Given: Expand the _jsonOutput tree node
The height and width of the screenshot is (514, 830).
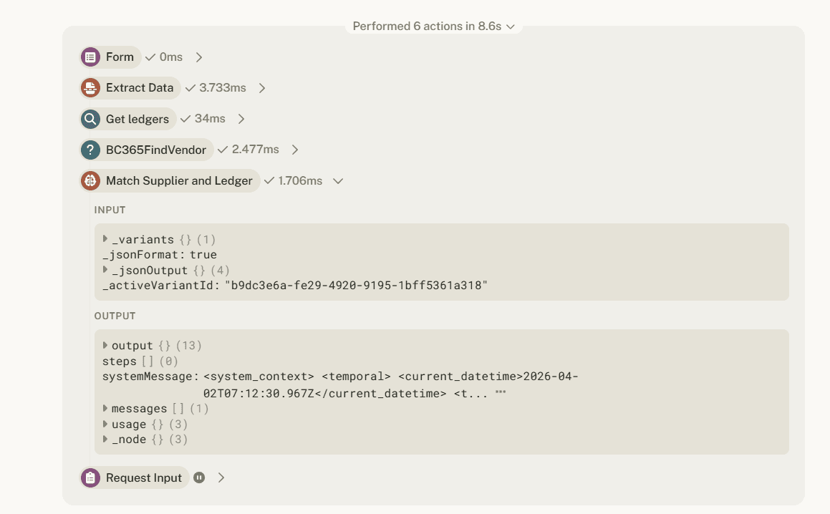Looking at the screenshot, I should click(x=105, y=270).
